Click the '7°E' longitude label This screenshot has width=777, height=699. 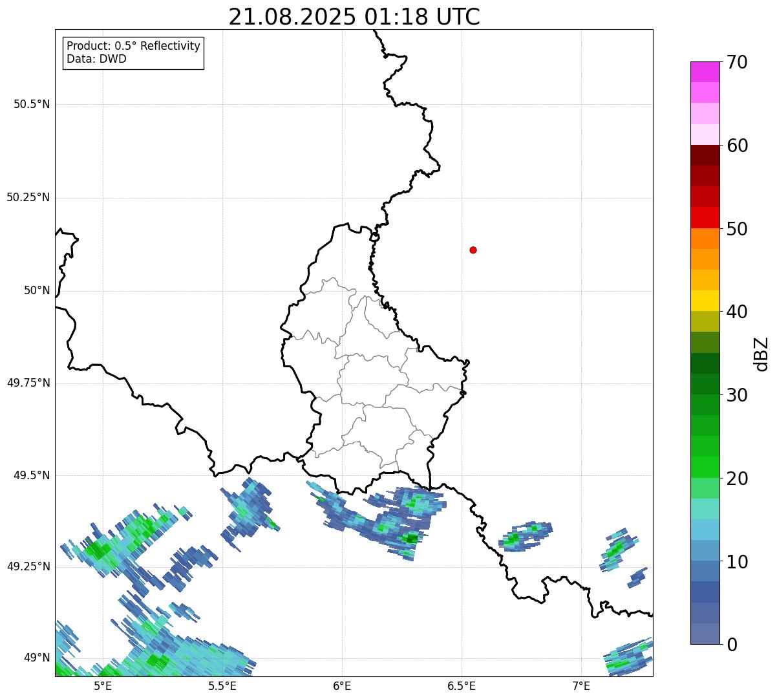coord(581,685)
